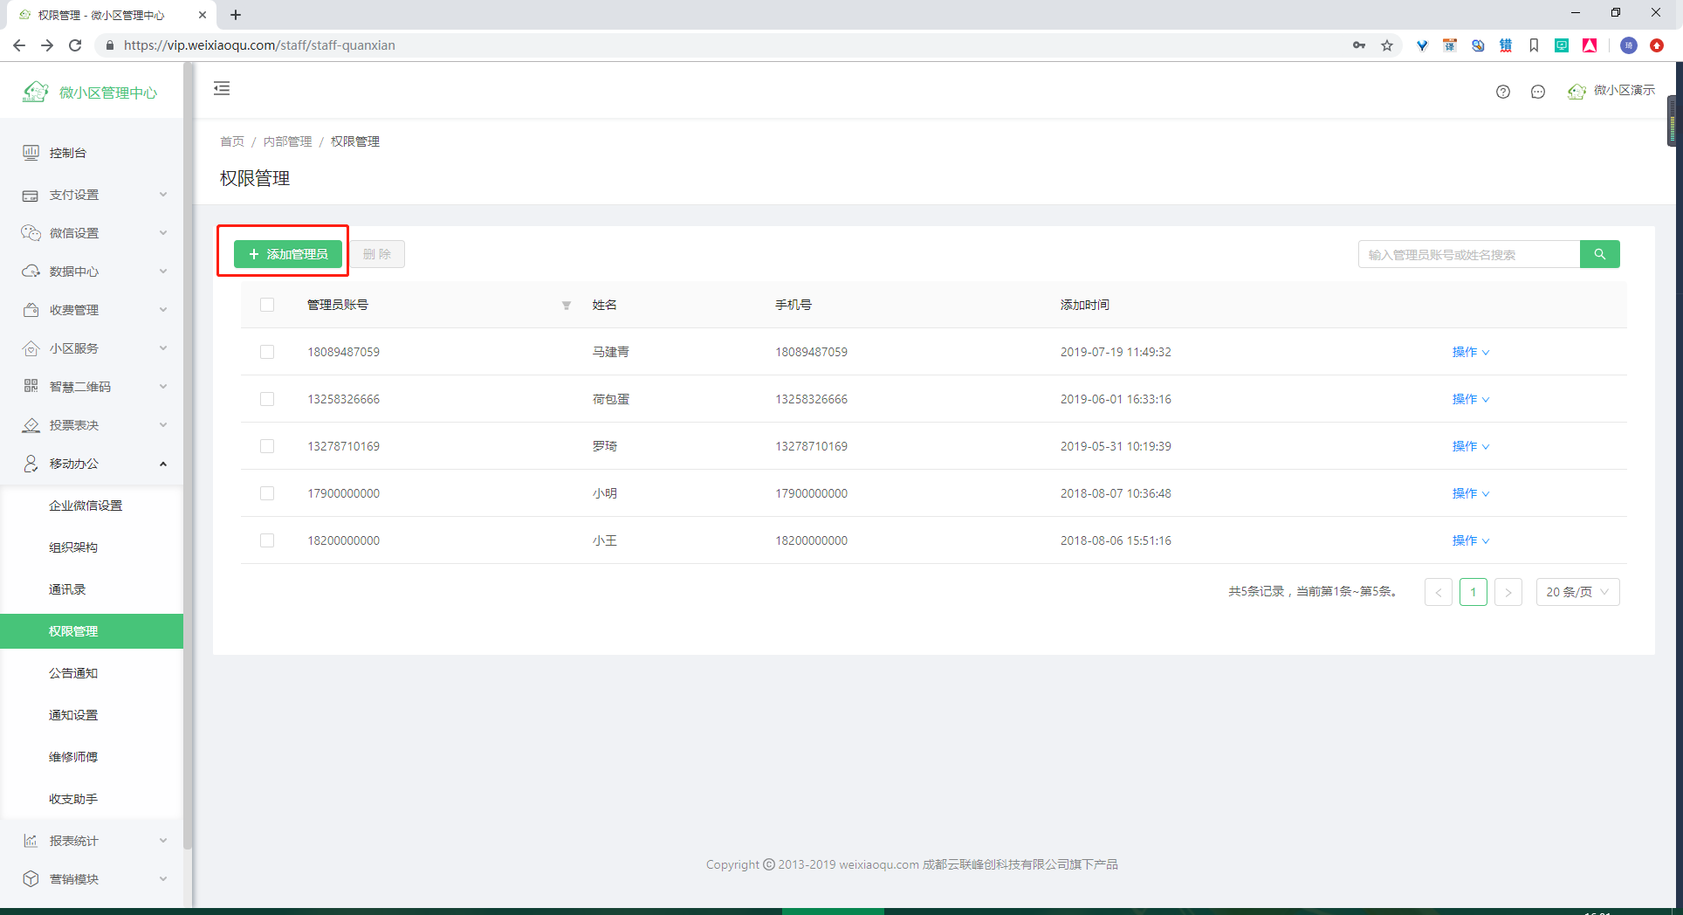Open 操作 dropdown for 荷包蛋
Viewport: 1683px width, 915px height.
pos(1471,399)
